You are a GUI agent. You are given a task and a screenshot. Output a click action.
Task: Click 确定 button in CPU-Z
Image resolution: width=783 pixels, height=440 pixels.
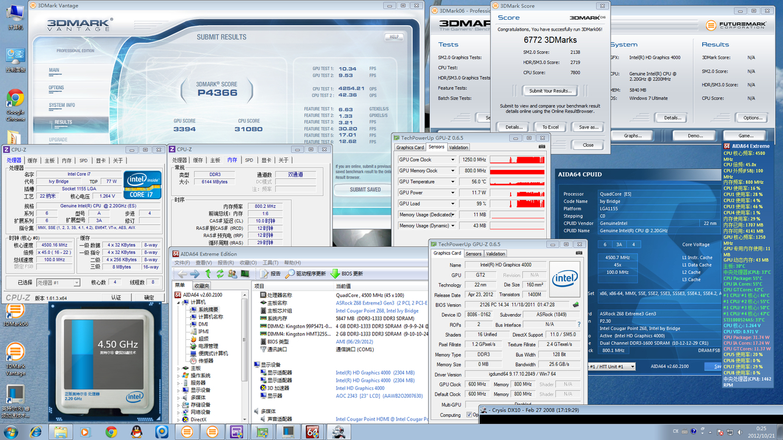149,298
